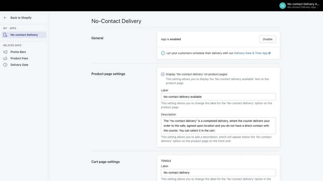Viewport: 323px width, 181px height.
Task: Click the Promo Bars megaphone icon
Action: (5, 52)
